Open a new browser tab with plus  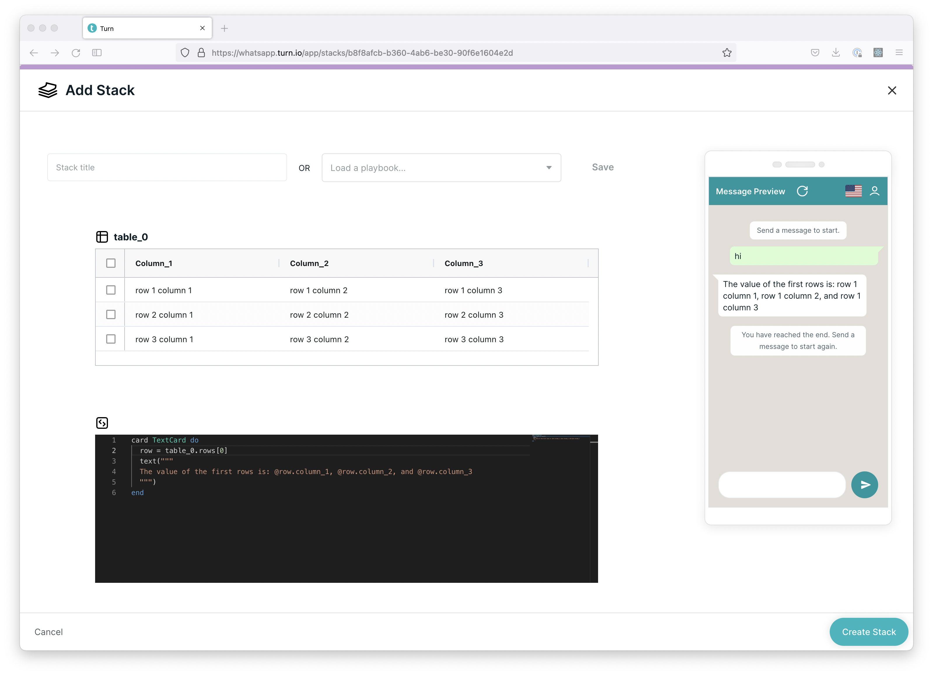(x=224, y=28)
